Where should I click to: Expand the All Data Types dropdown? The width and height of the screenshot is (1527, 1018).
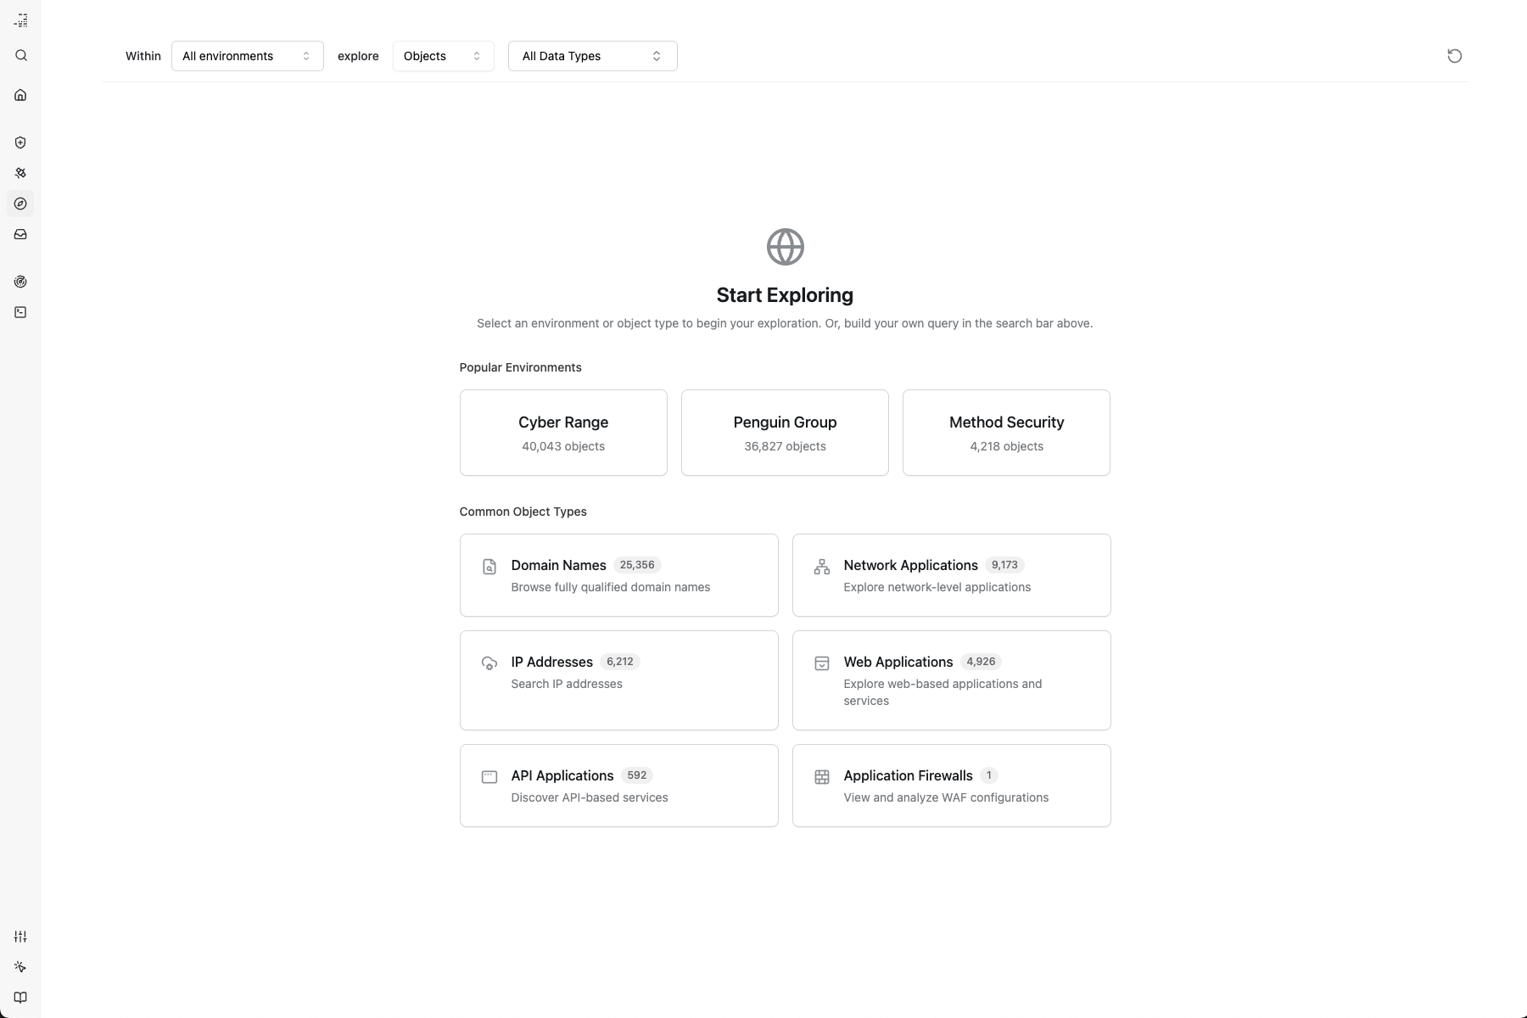[x=592, y=56]
